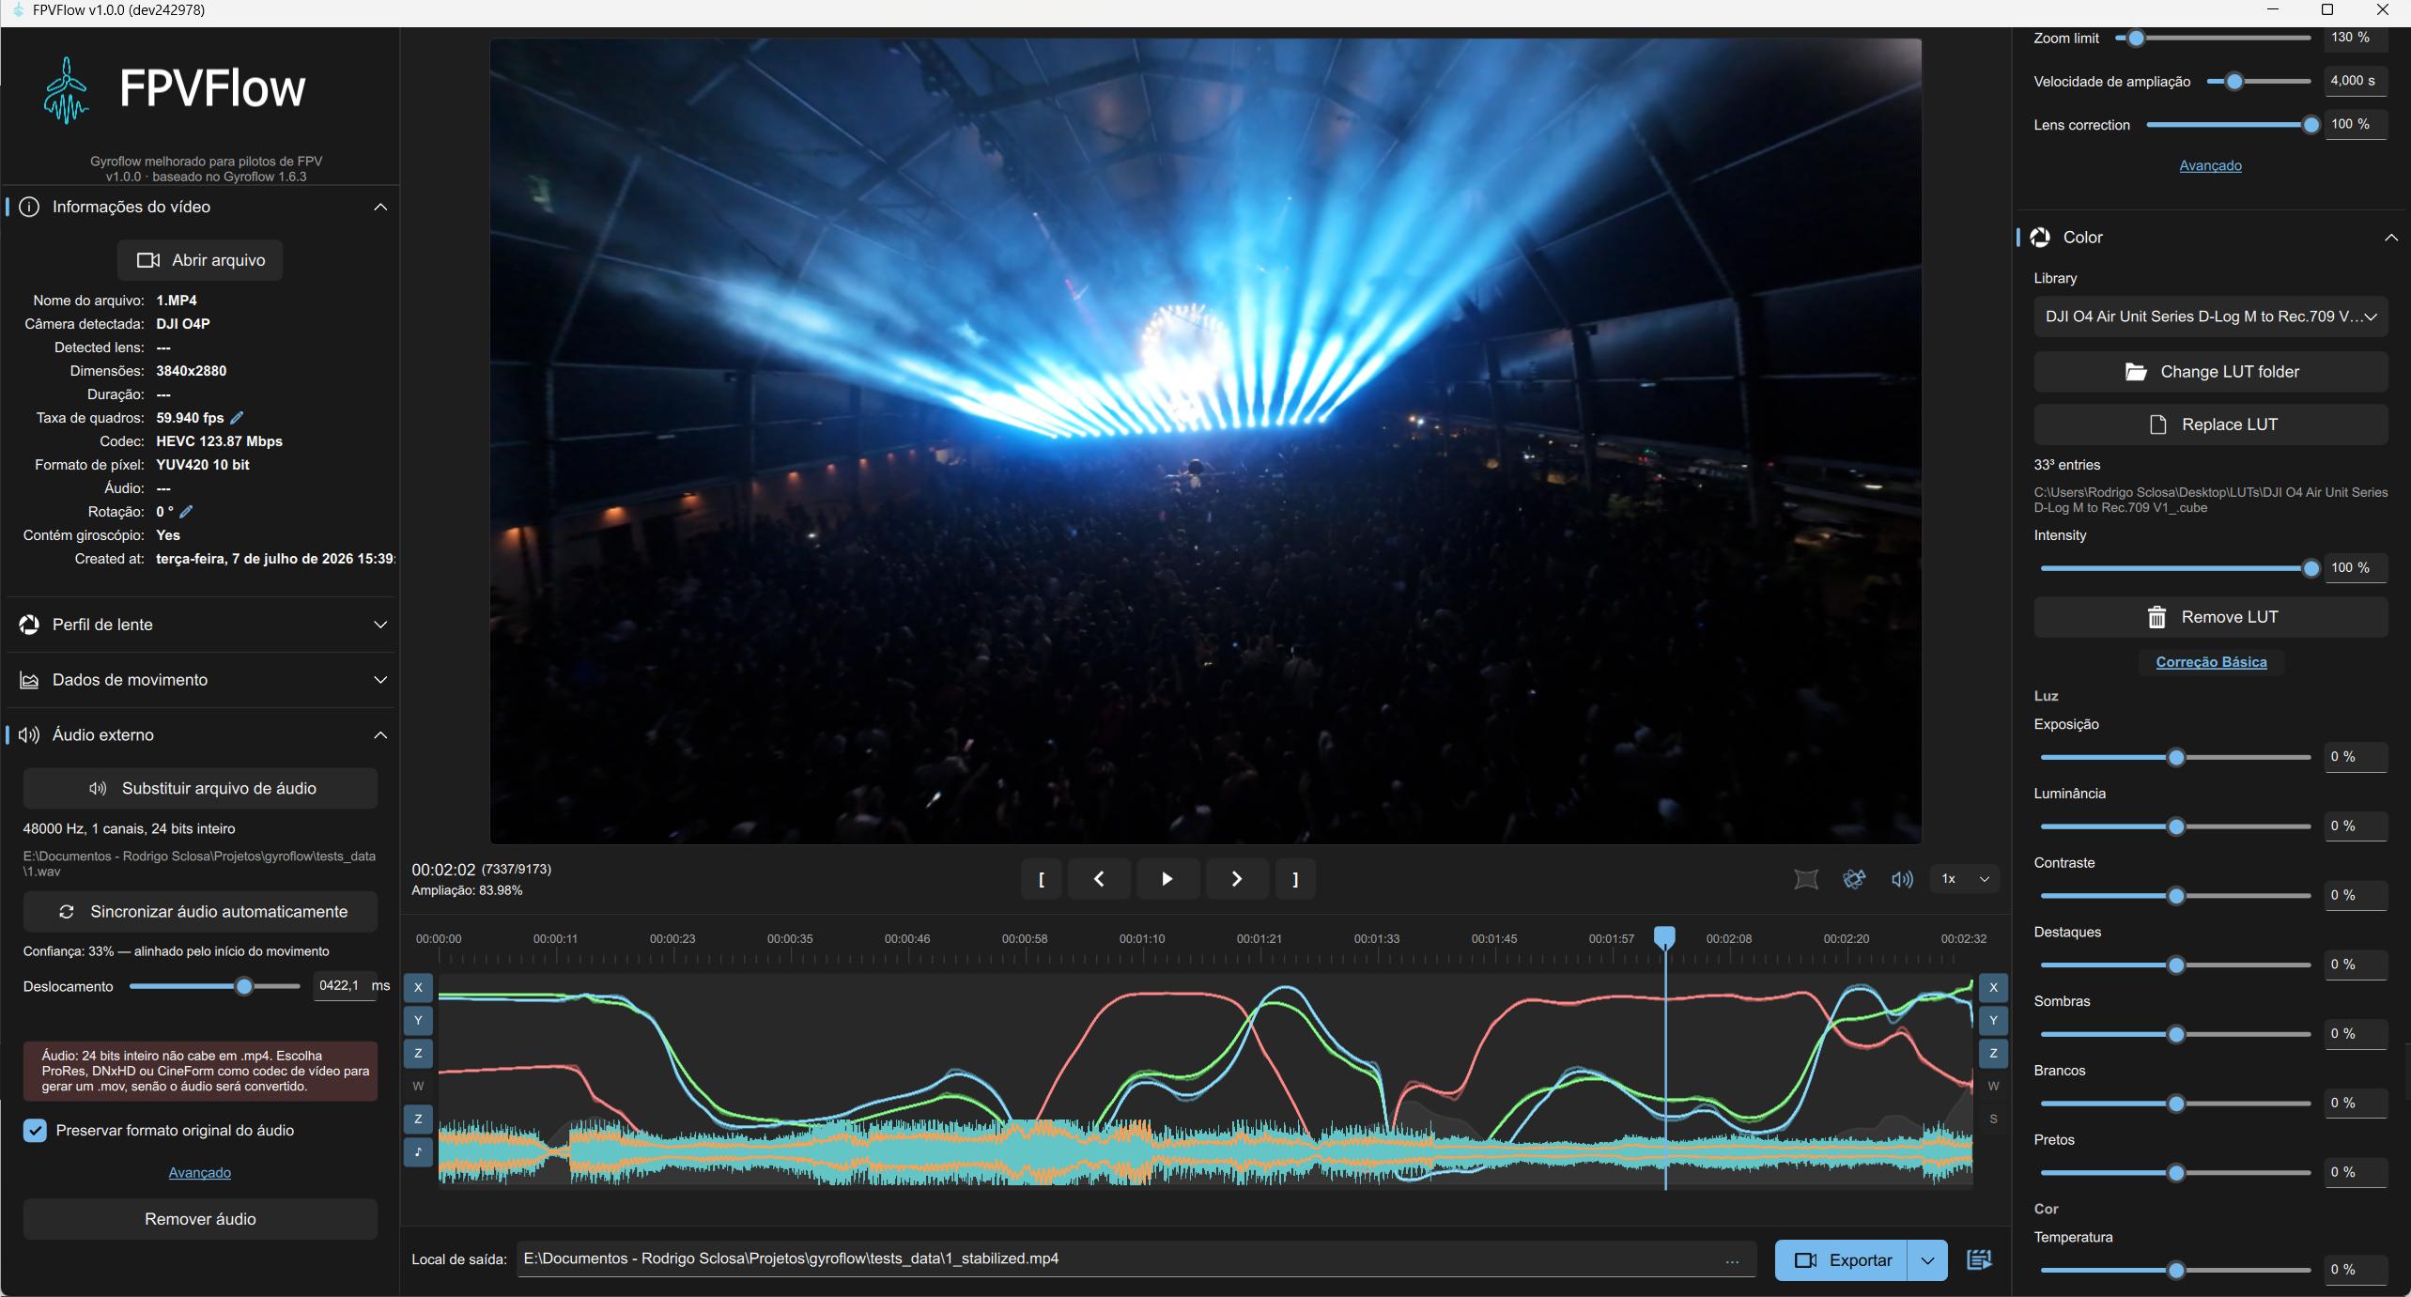
Task: Click the FPVFlow drone logo icon
Action: click(x=66, y=90)
